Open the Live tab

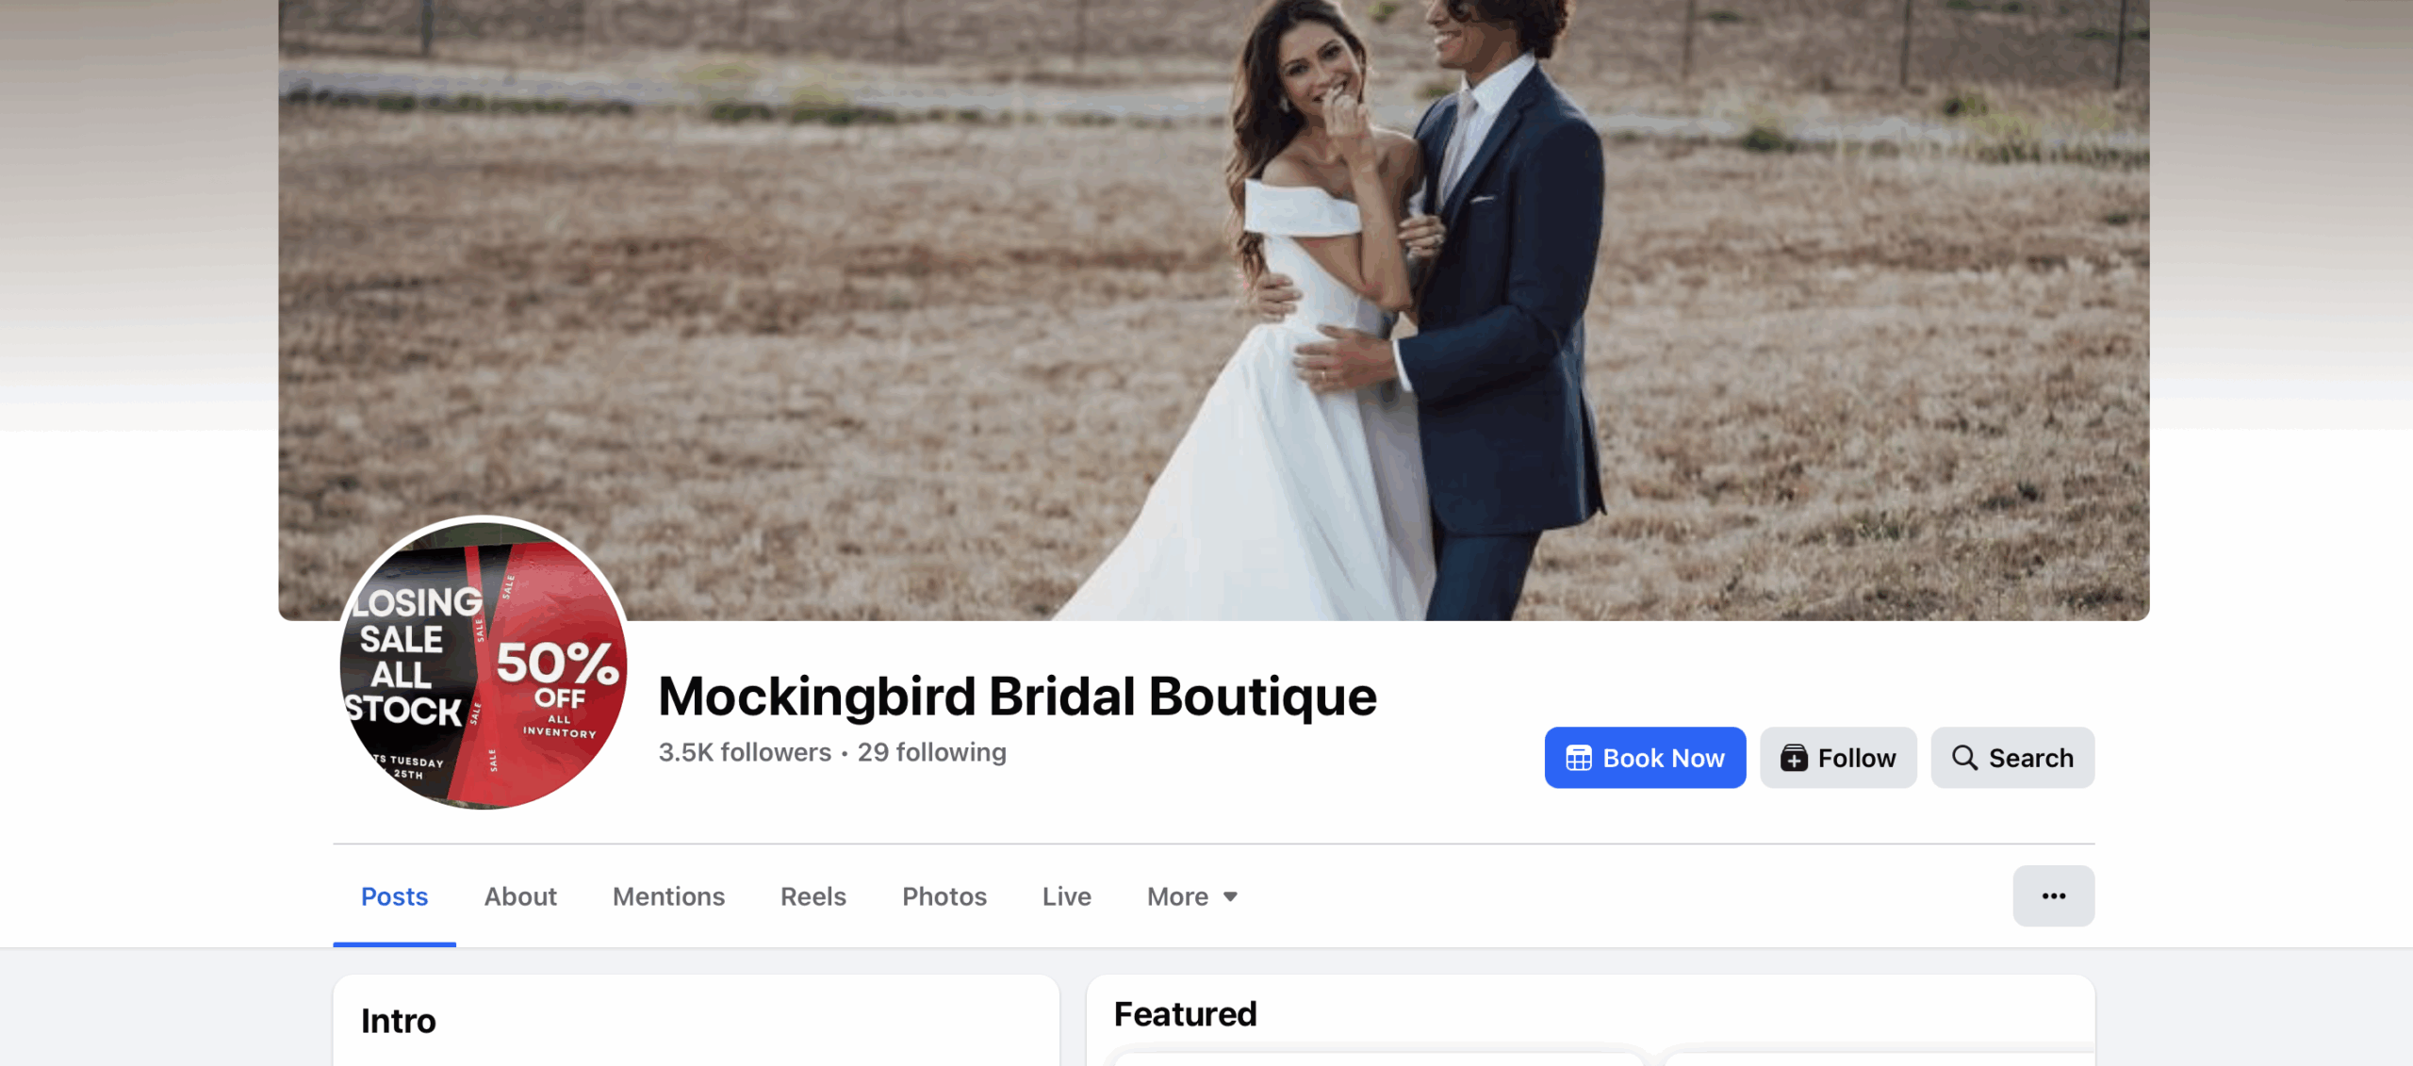click(1066, 896)
